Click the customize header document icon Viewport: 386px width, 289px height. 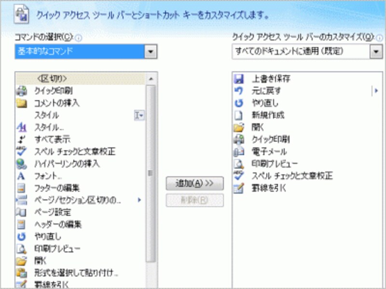[21, 14]
